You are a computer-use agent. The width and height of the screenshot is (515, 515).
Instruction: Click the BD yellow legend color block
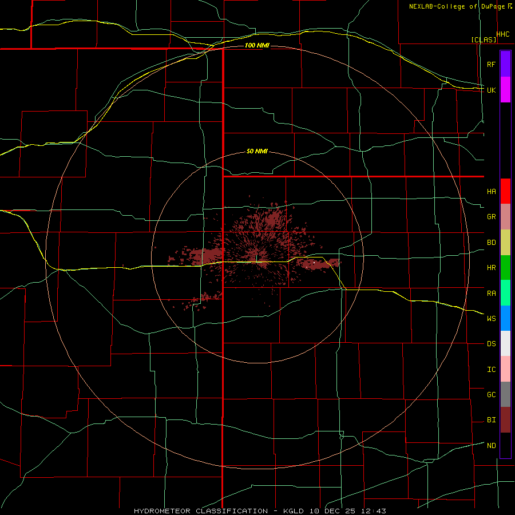tap(505, 243)
